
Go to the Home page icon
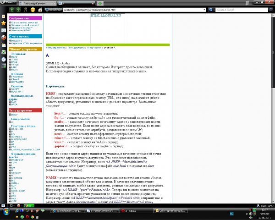point(40,10)
